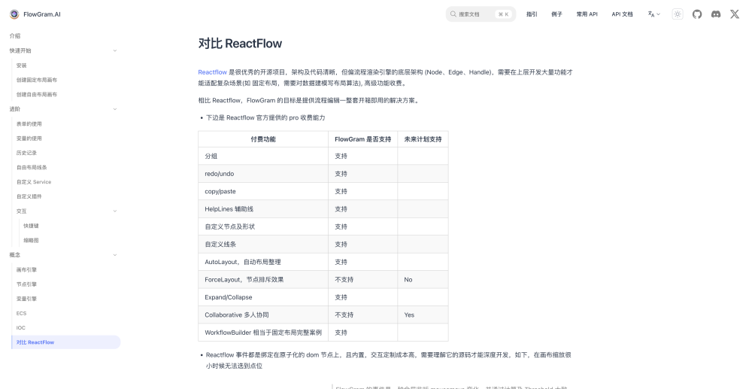Open IOC sidebar page
The image size is (752, 389).
21,327
